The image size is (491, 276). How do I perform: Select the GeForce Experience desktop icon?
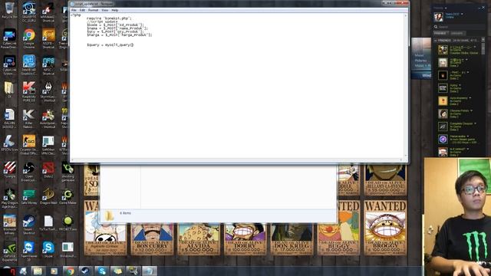9,251
